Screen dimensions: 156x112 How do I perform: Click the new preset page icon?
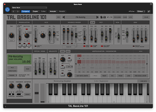coord(101,17)
